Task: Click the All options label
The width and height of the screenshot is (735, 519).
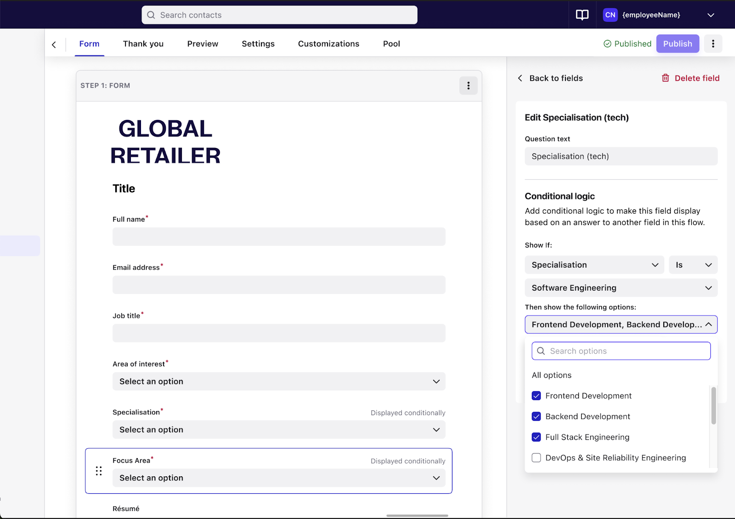Action: (552, 375)
